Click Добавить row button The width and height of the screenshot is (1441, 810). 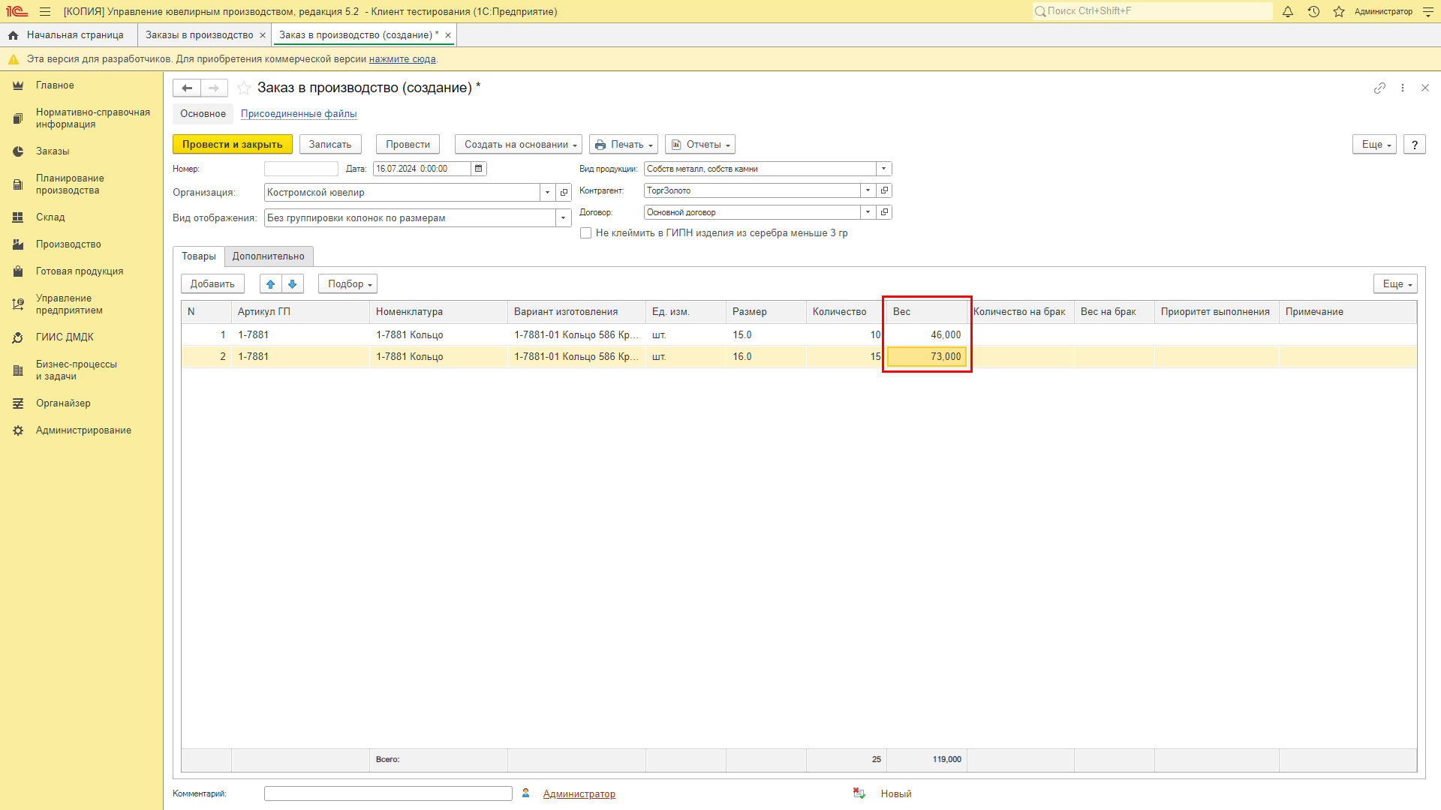[x=212, y=283]
